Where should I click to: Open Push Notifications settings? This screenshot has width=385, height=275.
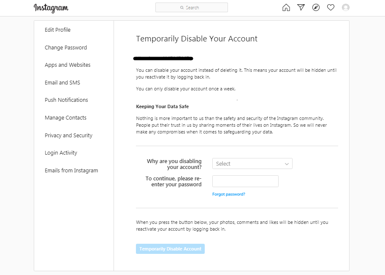point(66,100)
